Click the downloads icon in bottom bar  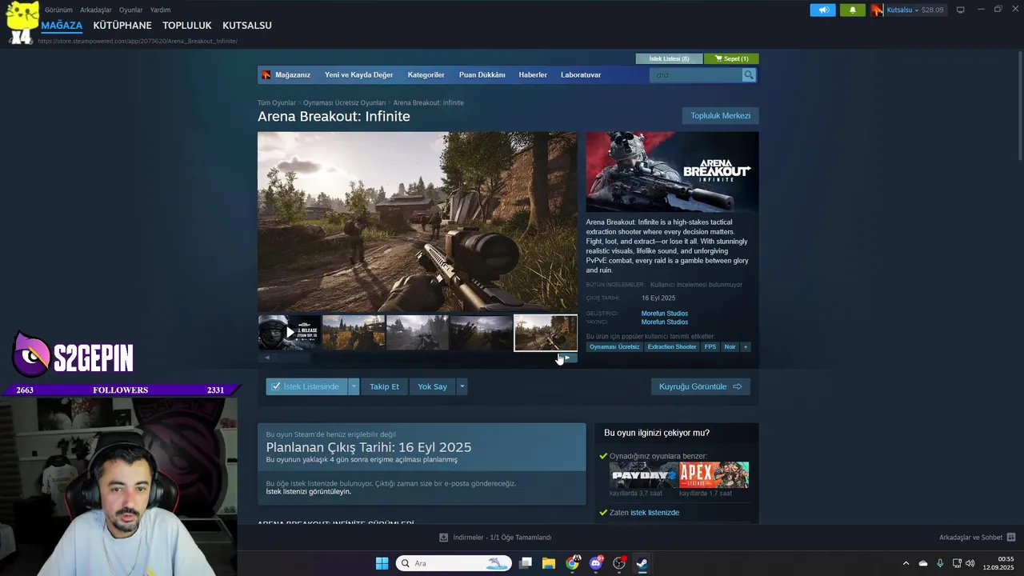tap(444, 538)
